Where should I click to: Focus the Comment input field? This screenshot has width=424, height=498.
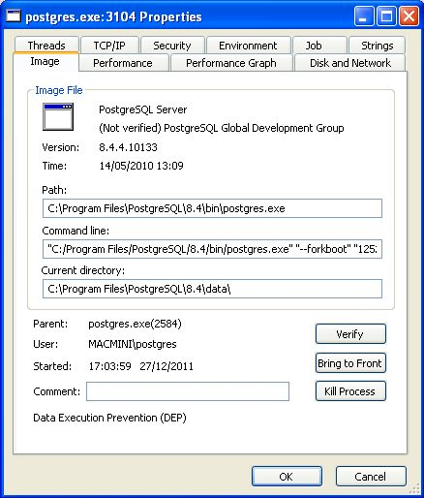(188, 391)
